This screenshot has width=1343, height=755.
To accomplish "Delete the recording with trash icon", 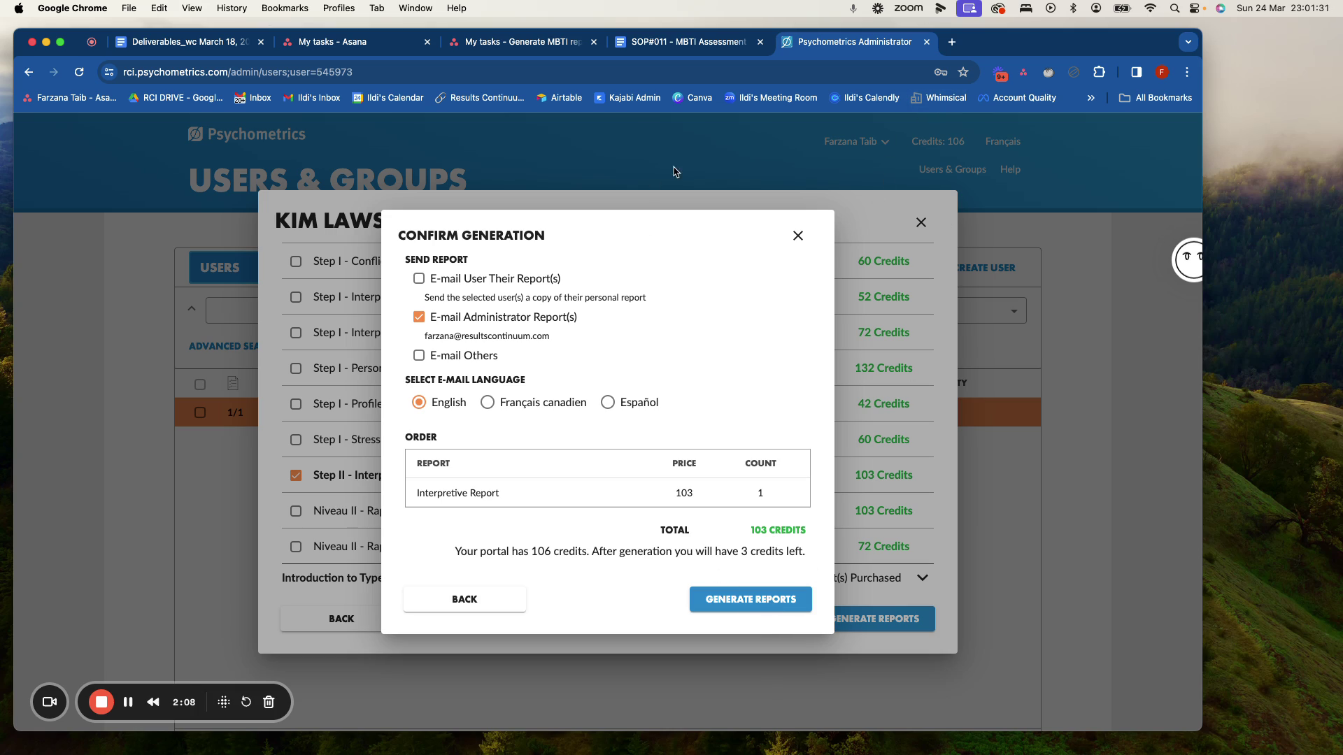I will [x=269, y=702].
